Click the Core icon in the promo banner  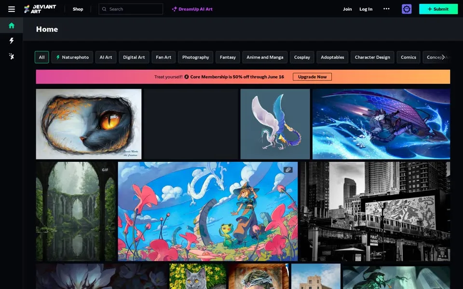coord(187,77)
